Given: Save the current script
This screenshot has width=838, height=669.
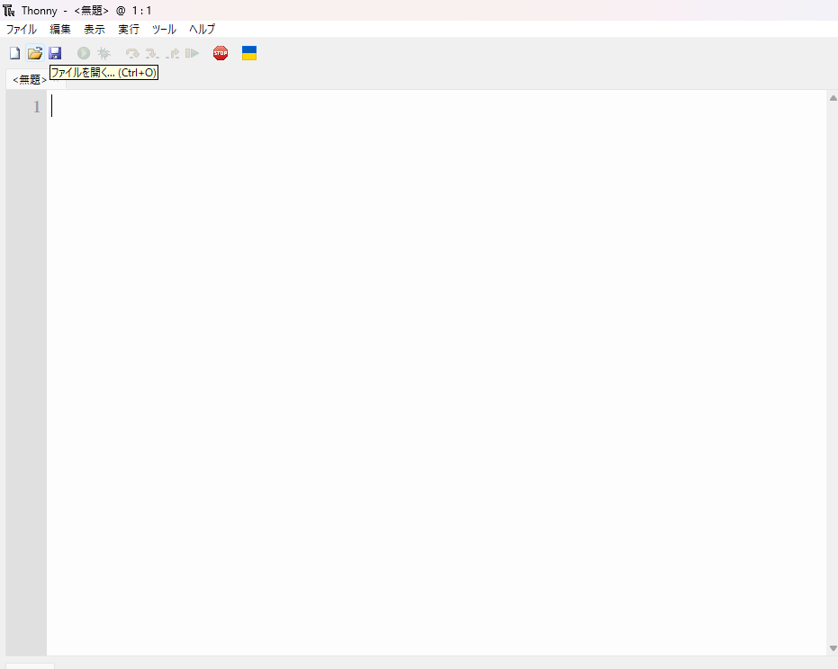Looking at the screenshot, I should click(56, 53).
